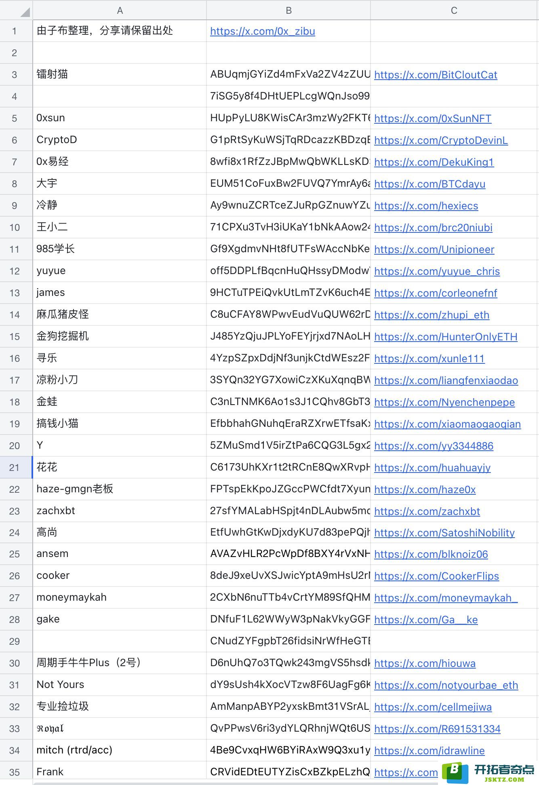Select the cell containing ansem
The height and width of the screenshot is (785, 539).
pos(120,554)
